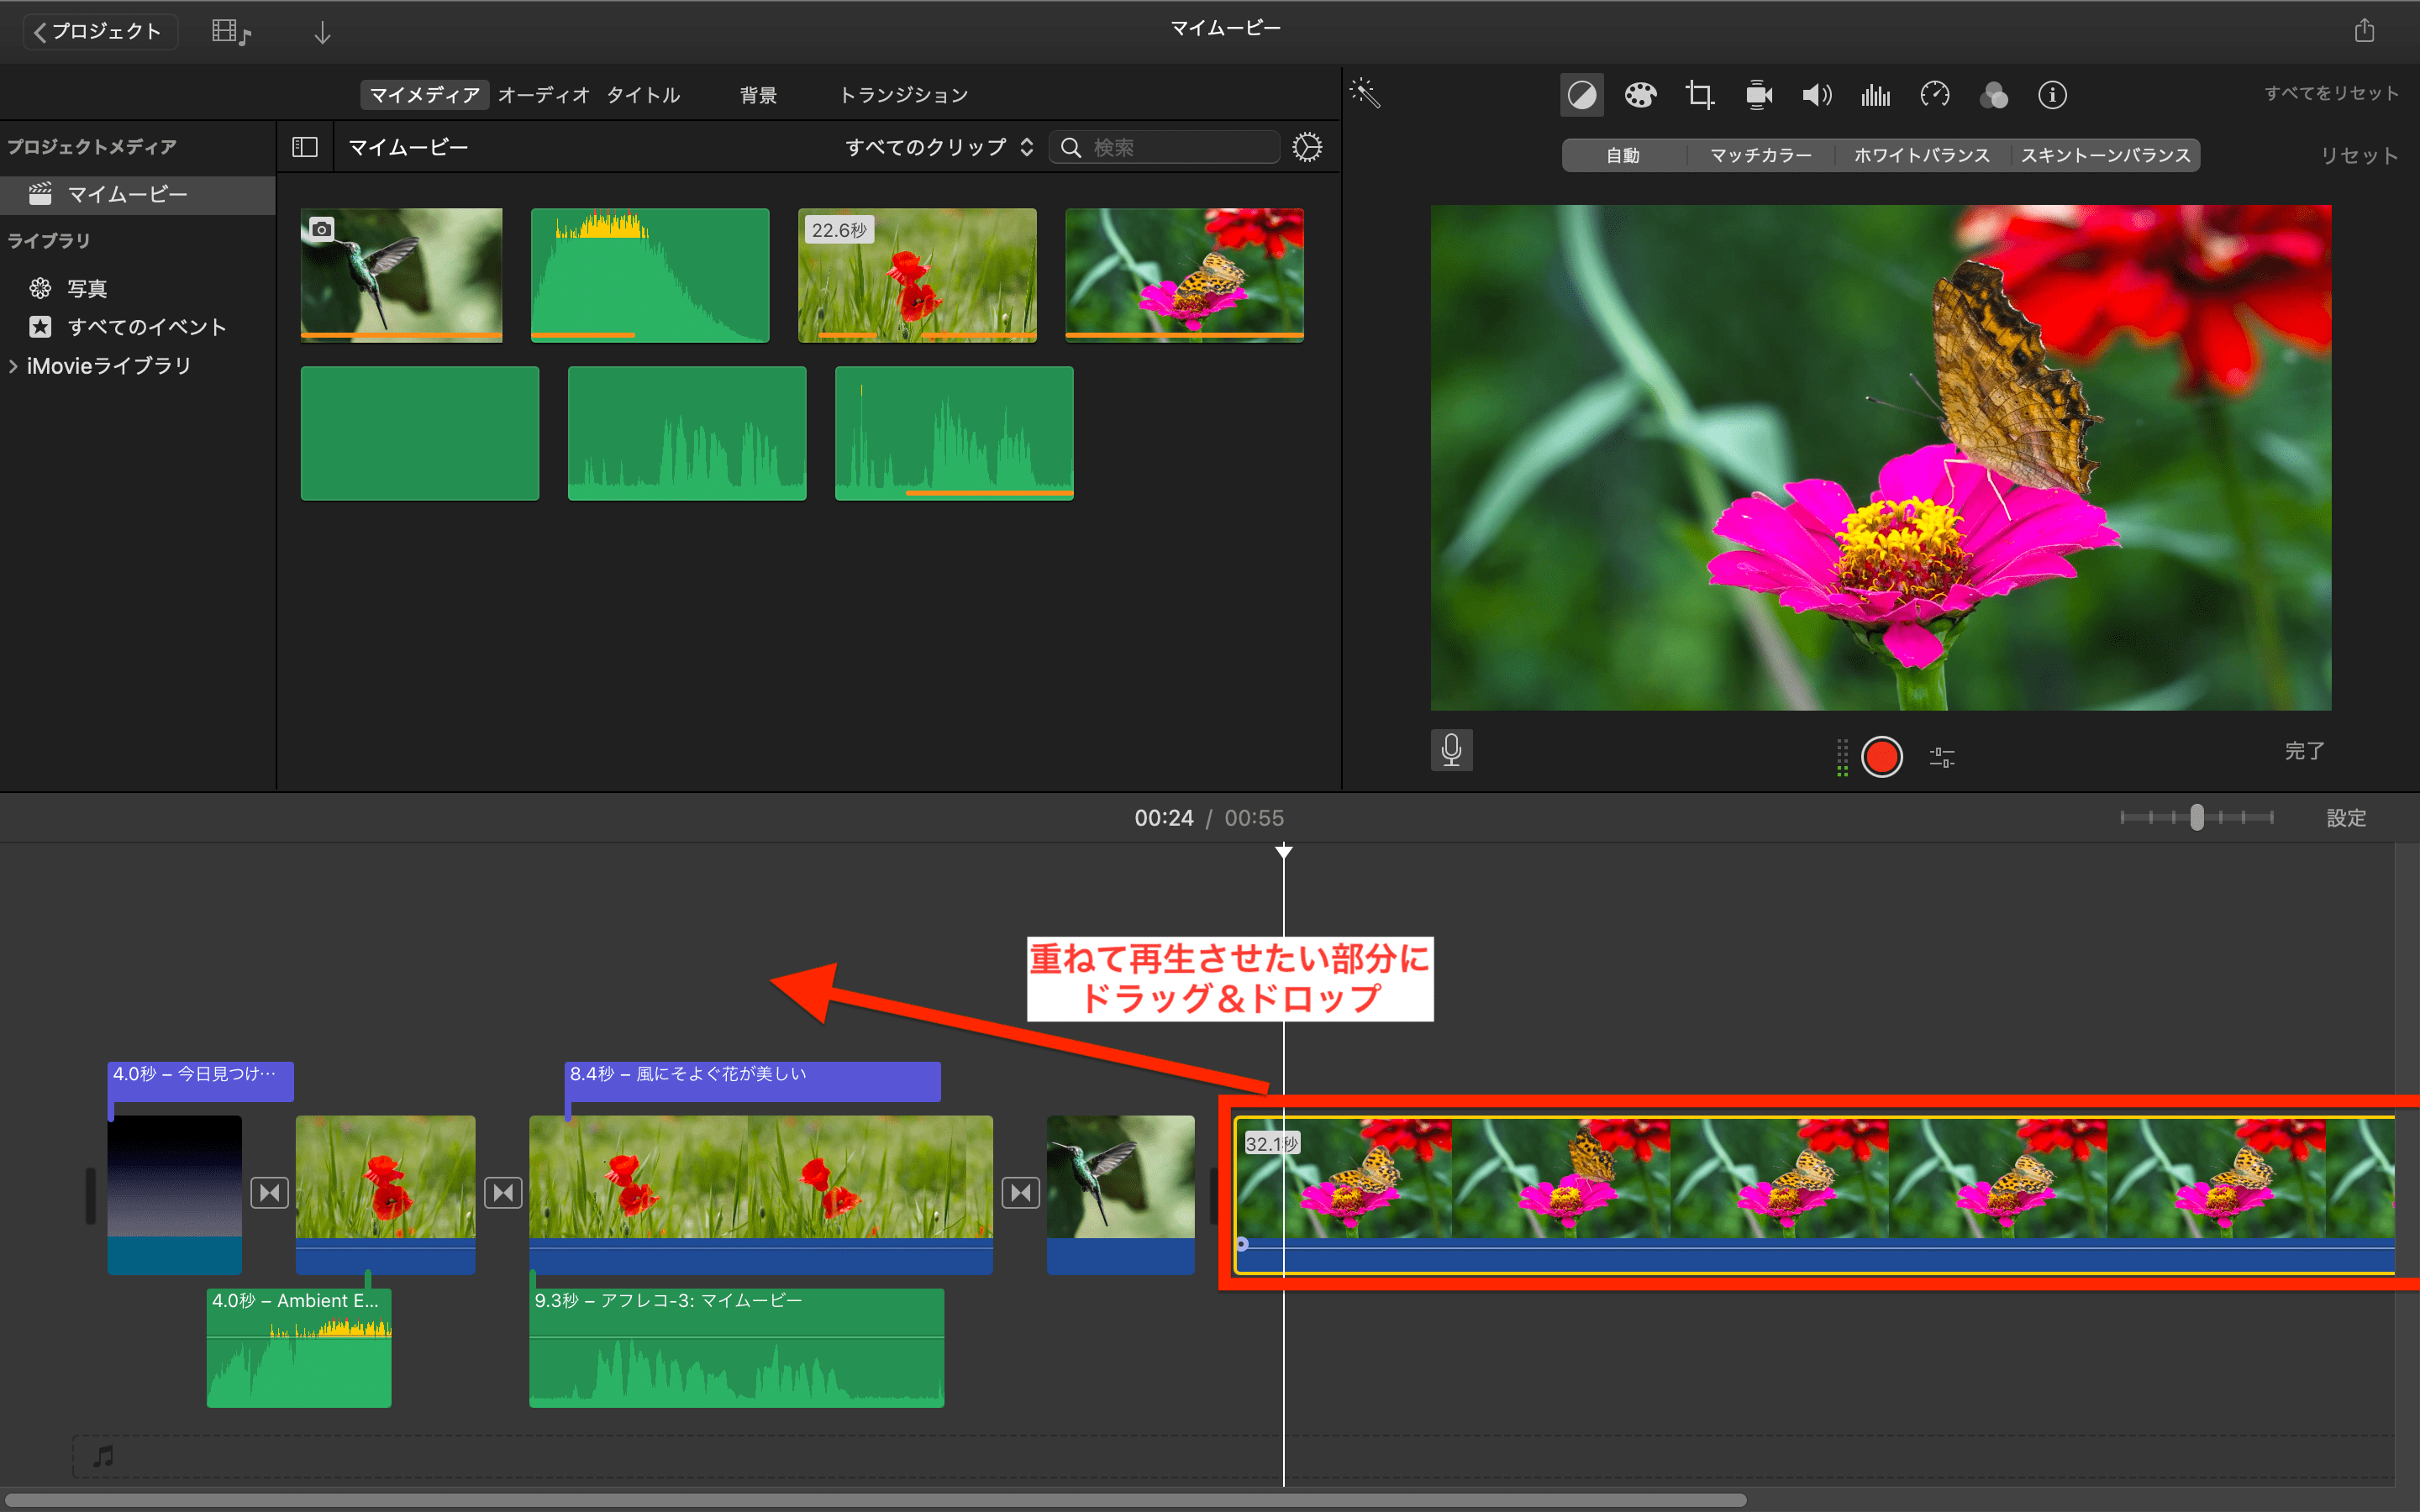Open the timeline 設定 popover

2345,818
